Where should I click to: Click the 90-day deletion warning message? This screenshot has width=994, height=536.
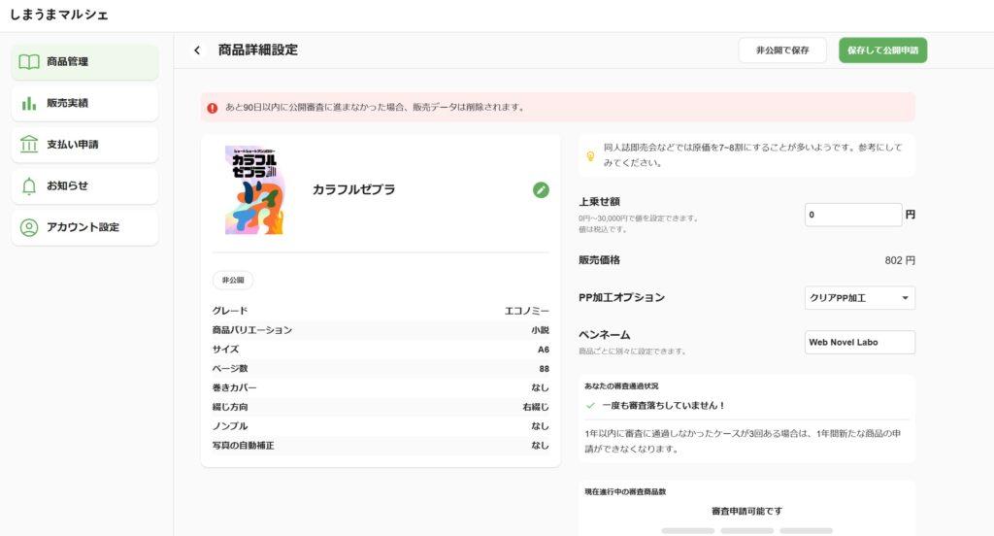376,107
